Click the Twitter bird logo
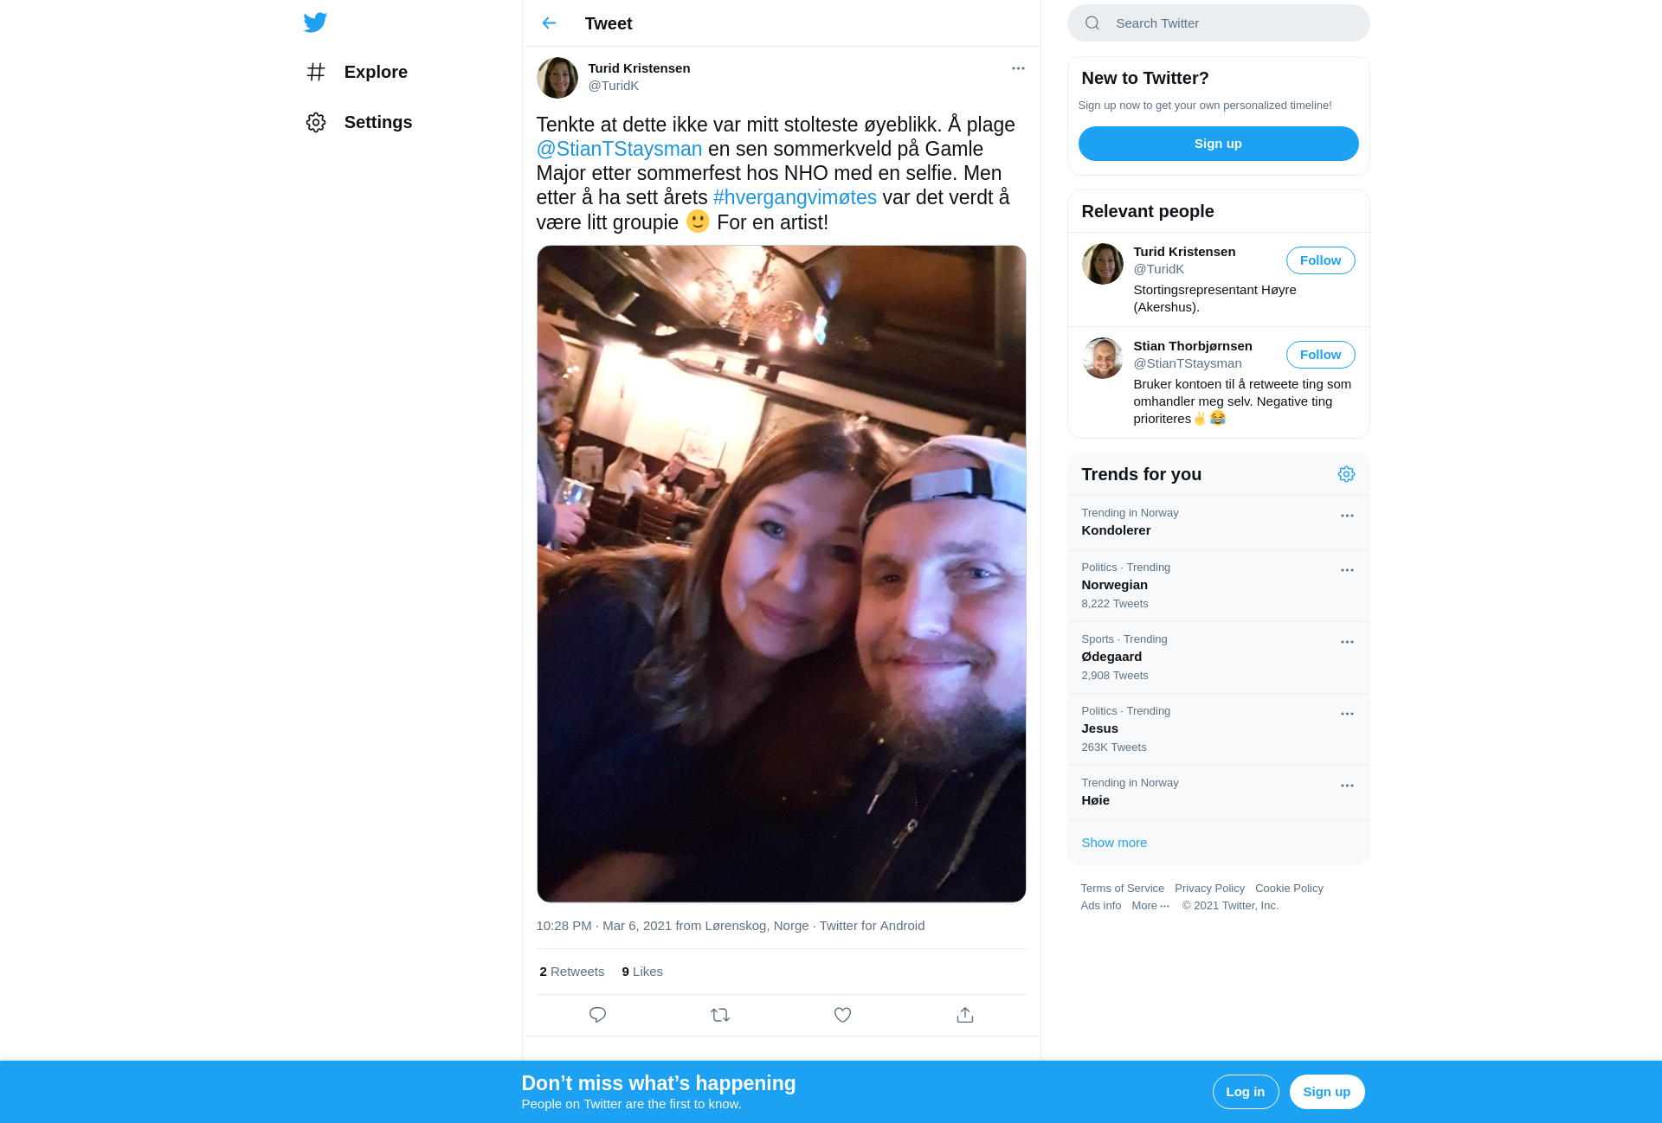Viewport: 1662px width, 1123px height. (315, 22)
